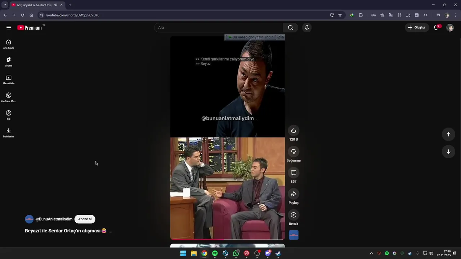461x259 pixels.
Task: Click the YouTube Premium logo
Action: click(x=30, y=28)
